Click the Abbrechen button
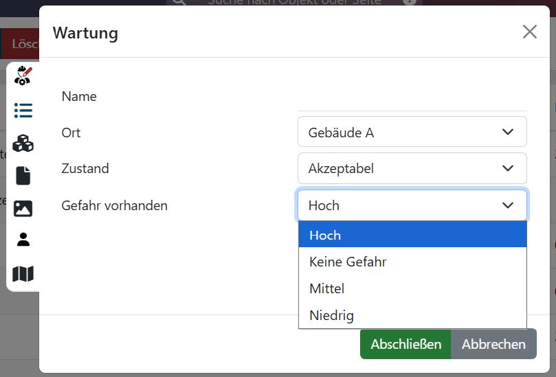The width and height of the screenshot is (556, 377). pos(493,344)
